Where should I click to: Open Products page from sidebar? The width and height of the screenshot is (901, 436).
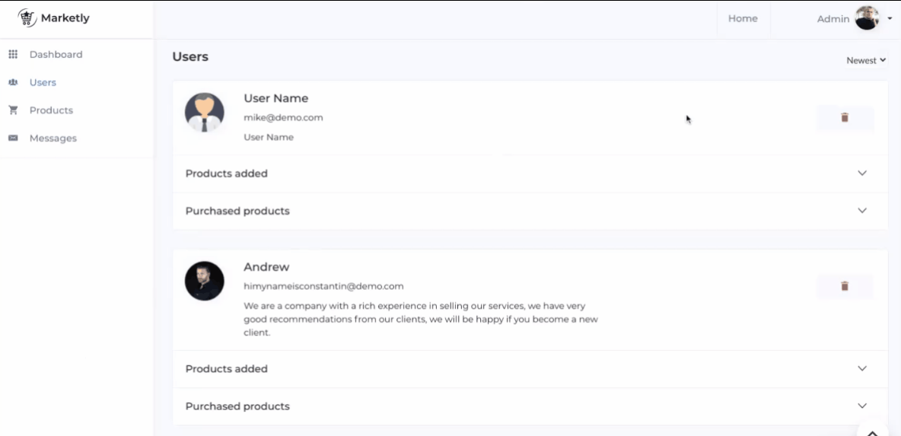pyautogui.click(x=51, y=110)
